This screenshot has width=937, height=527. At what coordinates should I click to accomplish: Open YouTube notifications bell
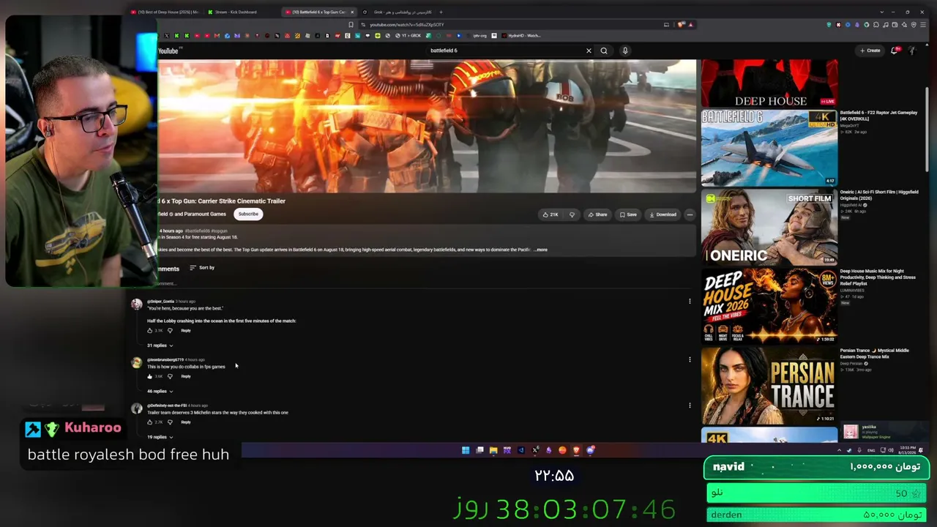[x=894, y=51]
